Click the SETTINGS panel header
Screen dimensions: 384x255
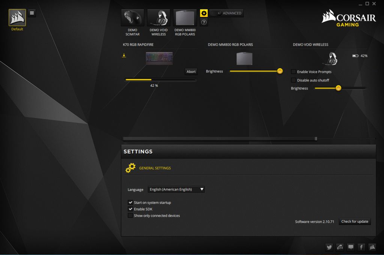pos(249,151)
